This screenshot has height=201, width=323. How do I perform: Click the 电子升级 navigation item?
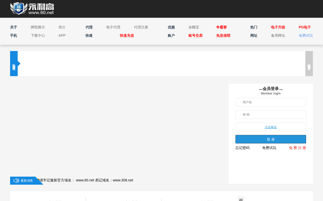(278, 27)
